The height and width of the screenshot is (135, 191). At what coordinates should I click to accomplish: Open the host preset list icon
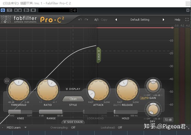coord(33,10)
